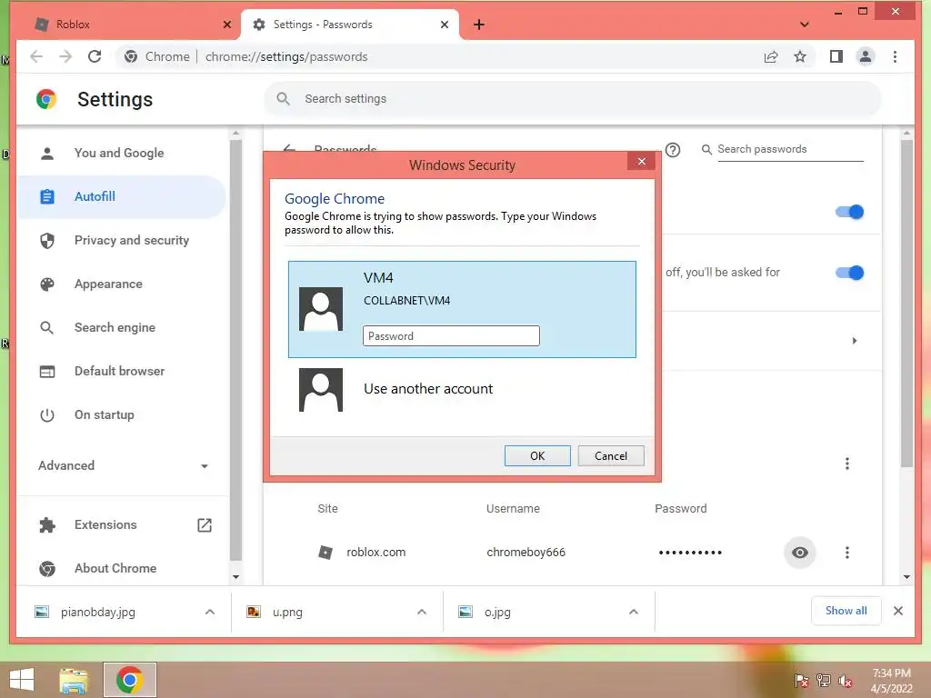Open the profile avatar menu

(866, 56)
